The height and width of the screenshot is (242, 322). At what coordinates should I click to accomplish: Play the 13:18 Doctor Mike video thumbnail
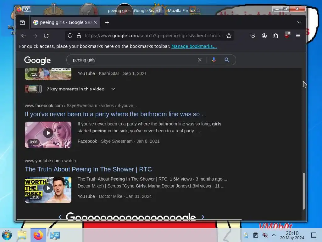coord(48,190)
